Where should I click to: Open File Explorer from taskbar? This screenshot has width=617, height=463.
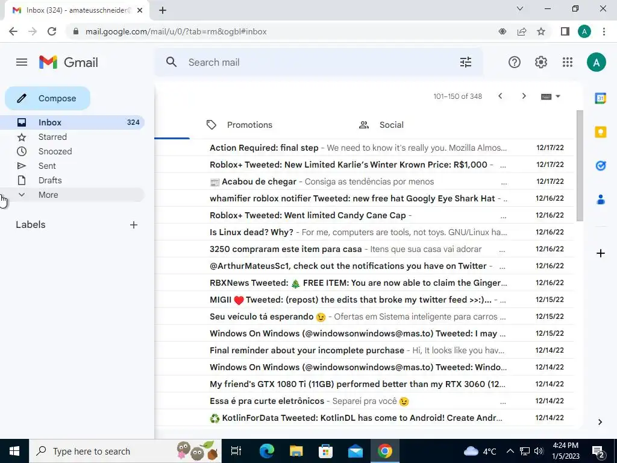point(296,451)
